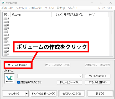Image resolution: width=115 pixels, height=99 pixels.
Task: Click ファイルの選択(F) button
Action: 98,76
